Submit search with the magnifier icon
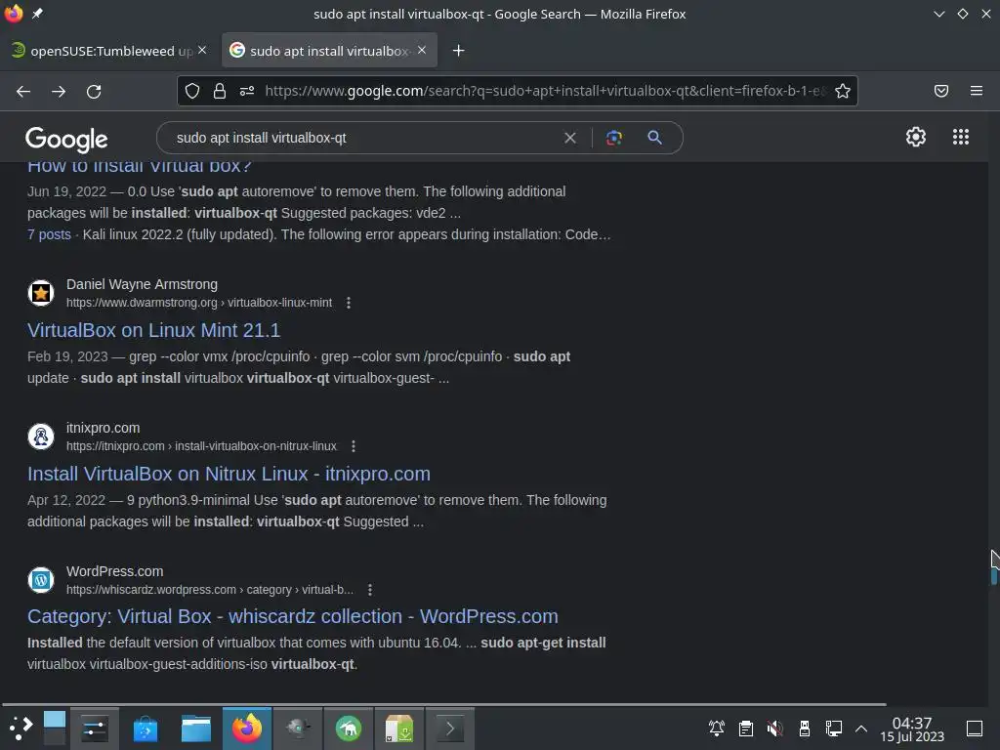Image resolution: width=1000 pixels, height=750 pixels. [654, 138]
